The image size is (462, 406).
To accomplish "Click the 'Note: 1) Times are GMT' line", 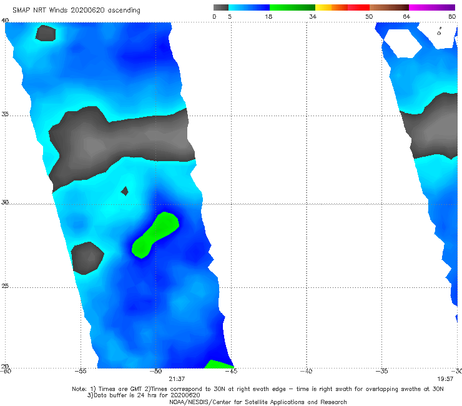I will [258, 389].
